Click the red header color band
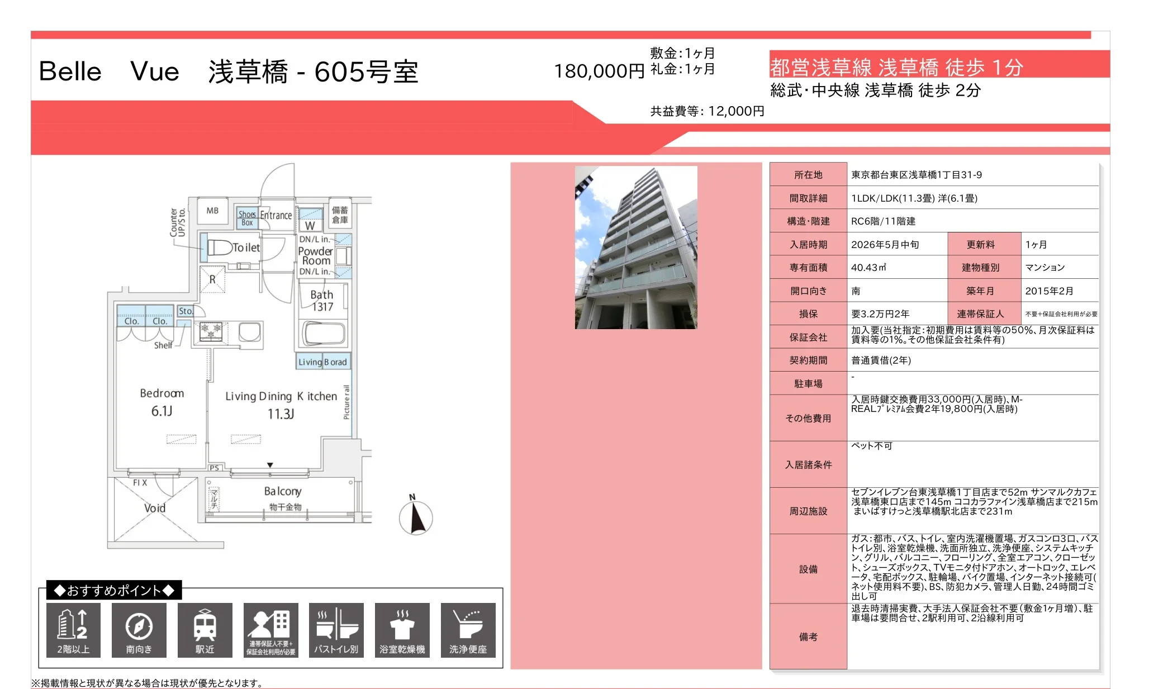1149x689 pixels. 302,127
